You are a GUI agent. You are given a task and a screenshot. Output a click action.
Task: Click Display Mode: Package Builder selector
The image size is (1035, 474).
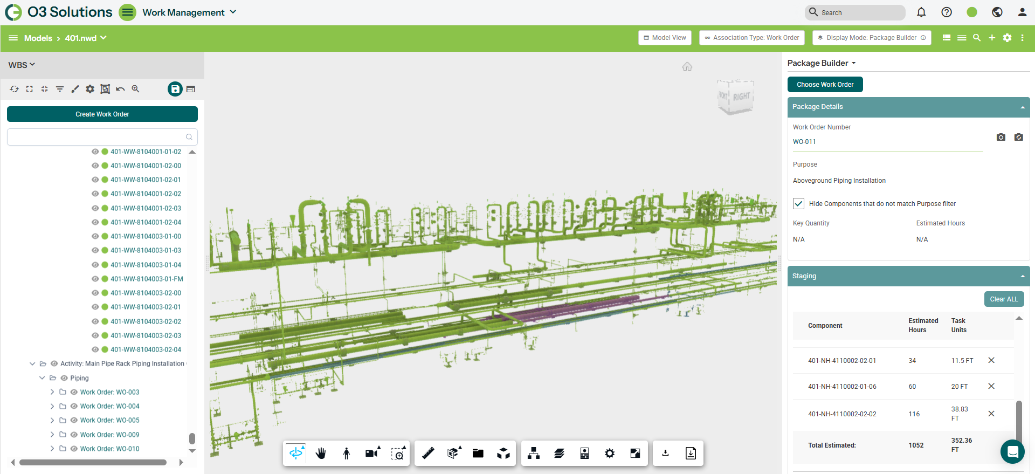tap(872, 38)
